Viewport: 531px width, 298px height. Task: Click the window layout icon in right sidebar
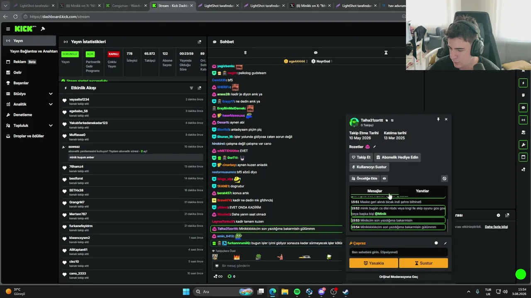click(523, 157)
